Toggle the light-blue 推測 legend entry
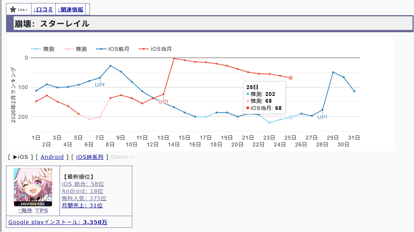Image resolution: width=414 pixels, height=232 pixels. [42, 49]
